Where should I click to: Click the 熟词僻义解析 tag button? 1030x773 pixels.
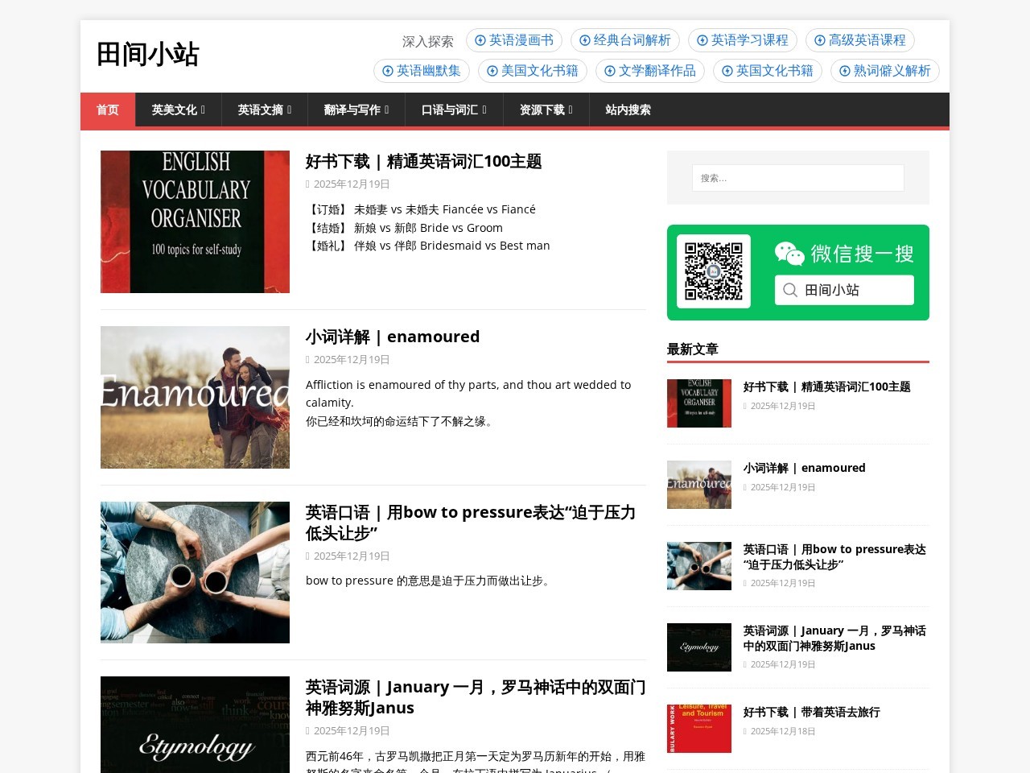[884, 71]
